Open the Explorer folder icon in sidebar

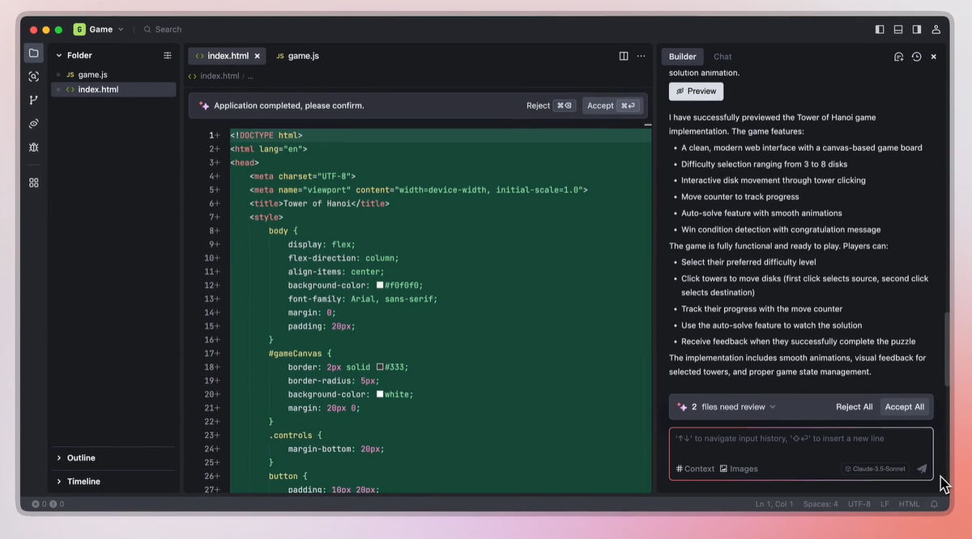click(x=33, y=53)
